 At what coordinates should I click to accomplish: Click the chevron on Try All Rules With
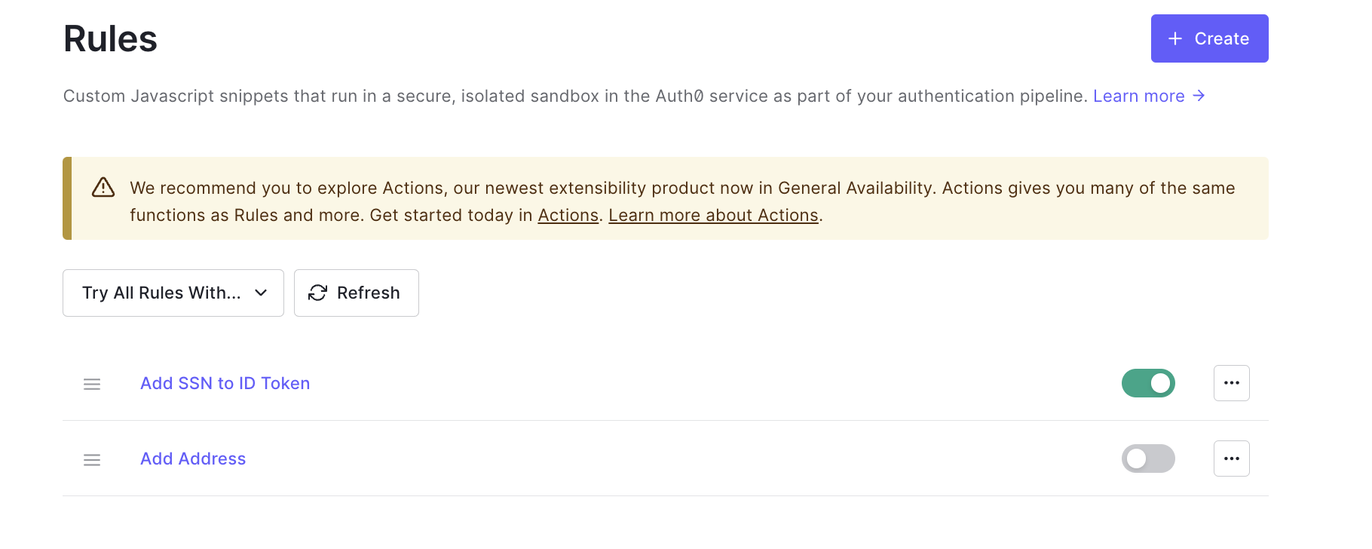pyautogui.click(x=260, y=293)
